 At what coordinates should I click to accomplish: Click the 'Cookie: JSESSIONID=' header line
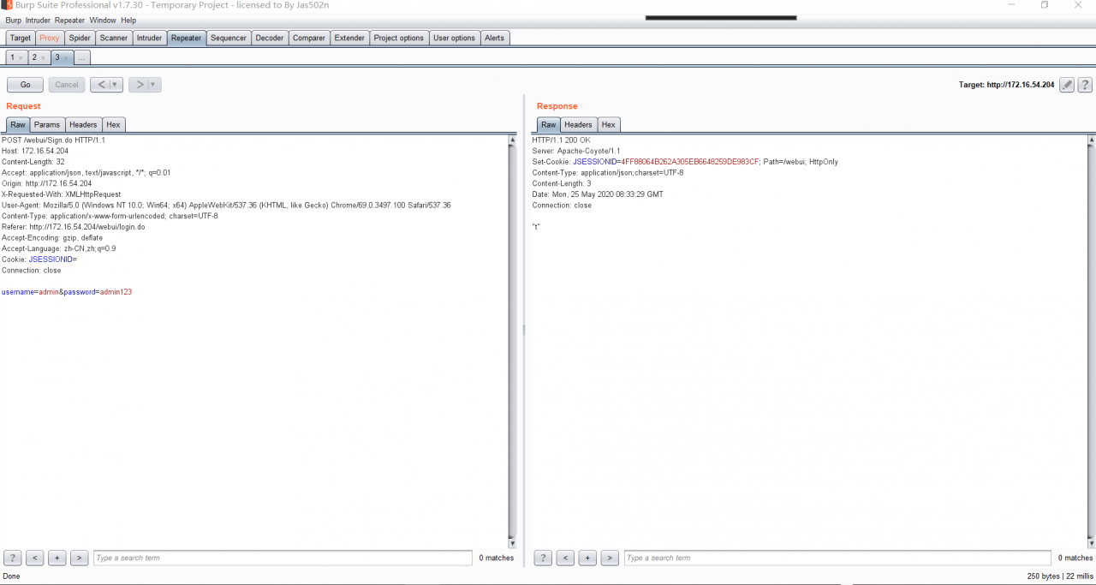(39, 260)
